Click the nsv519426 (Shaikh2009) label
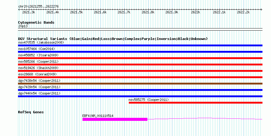 (x=38, y=68)
